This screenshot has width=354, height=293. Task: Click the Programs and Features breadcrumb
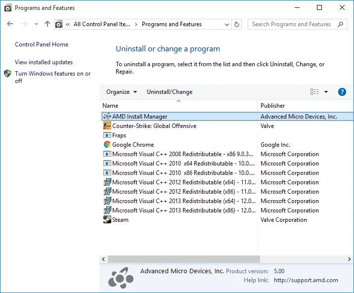(172, 24)
